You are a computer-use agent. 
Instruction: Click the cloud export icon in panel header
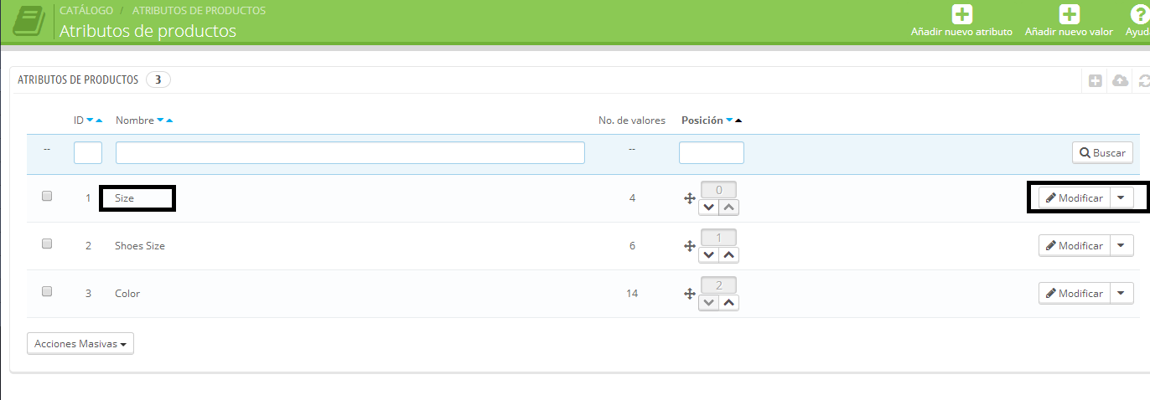pyautogui.click(x=1120, y=80)
